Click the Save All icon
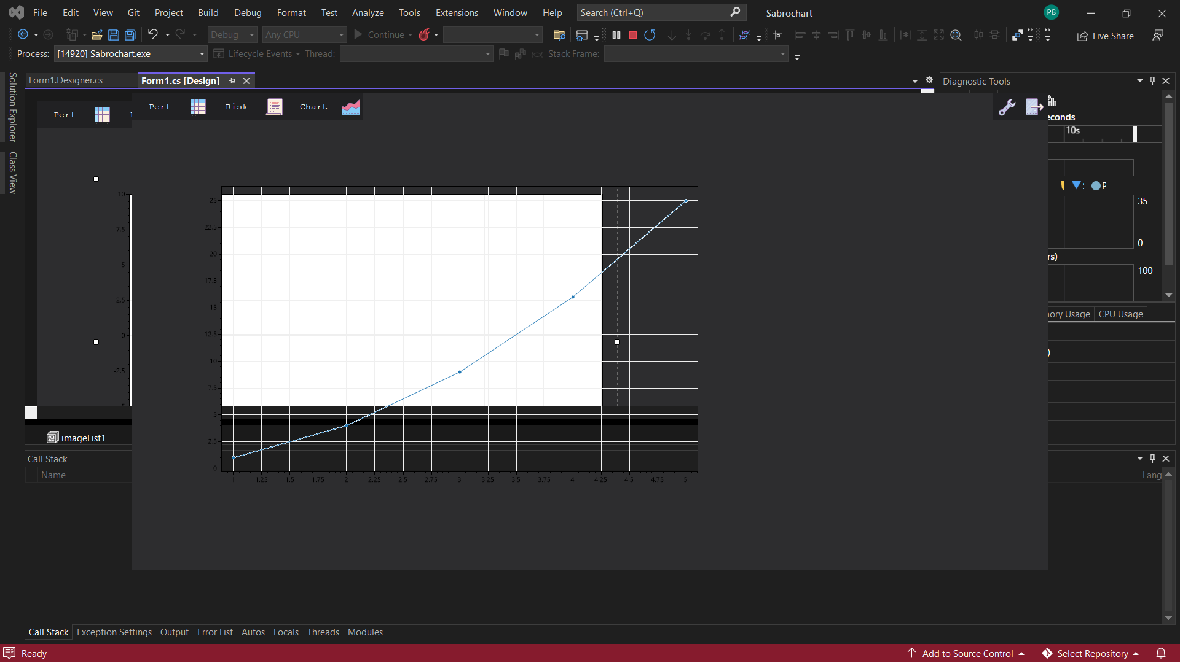Viewport: 1180px width, 663px height. 130,35
